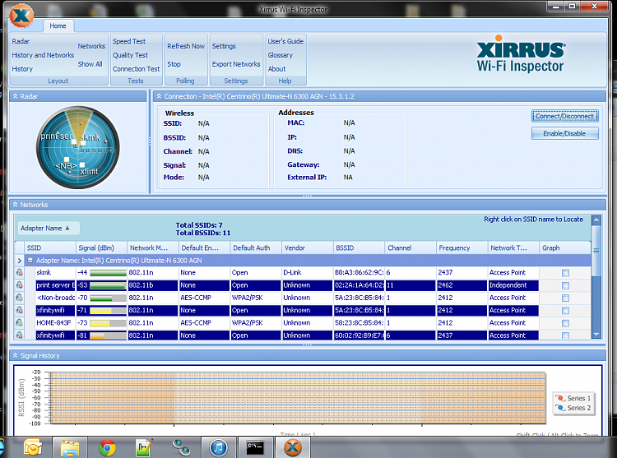The image size is (617, 458).
Task: Sort by SSID column header
Action: (49, 248)
